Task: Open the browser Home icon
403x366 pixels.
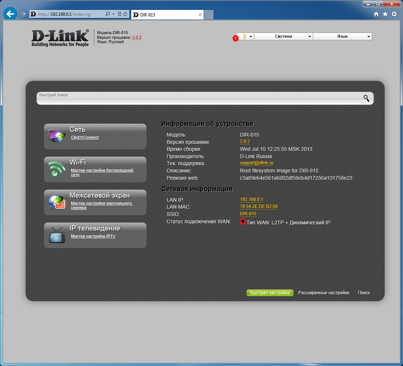Action: click(376, 14)
